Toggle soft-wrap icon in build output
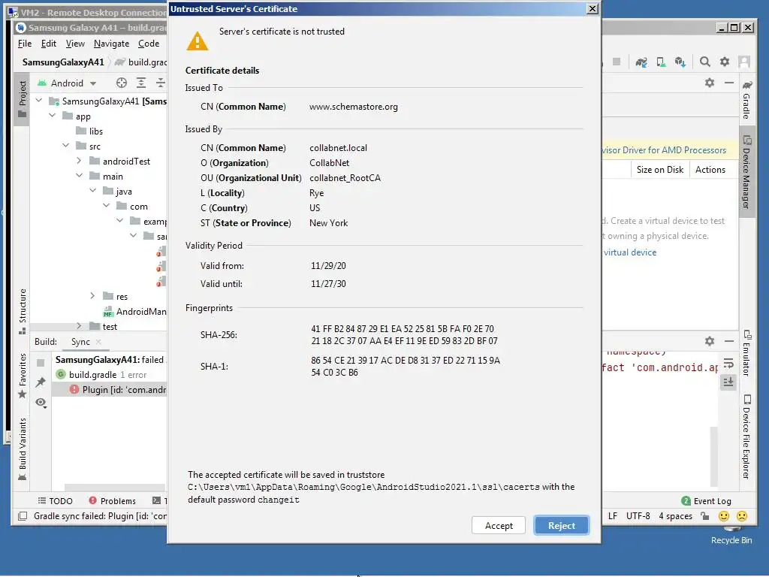Image resolution: width=769 pixels, height=577 pixels. coord(728,364)
